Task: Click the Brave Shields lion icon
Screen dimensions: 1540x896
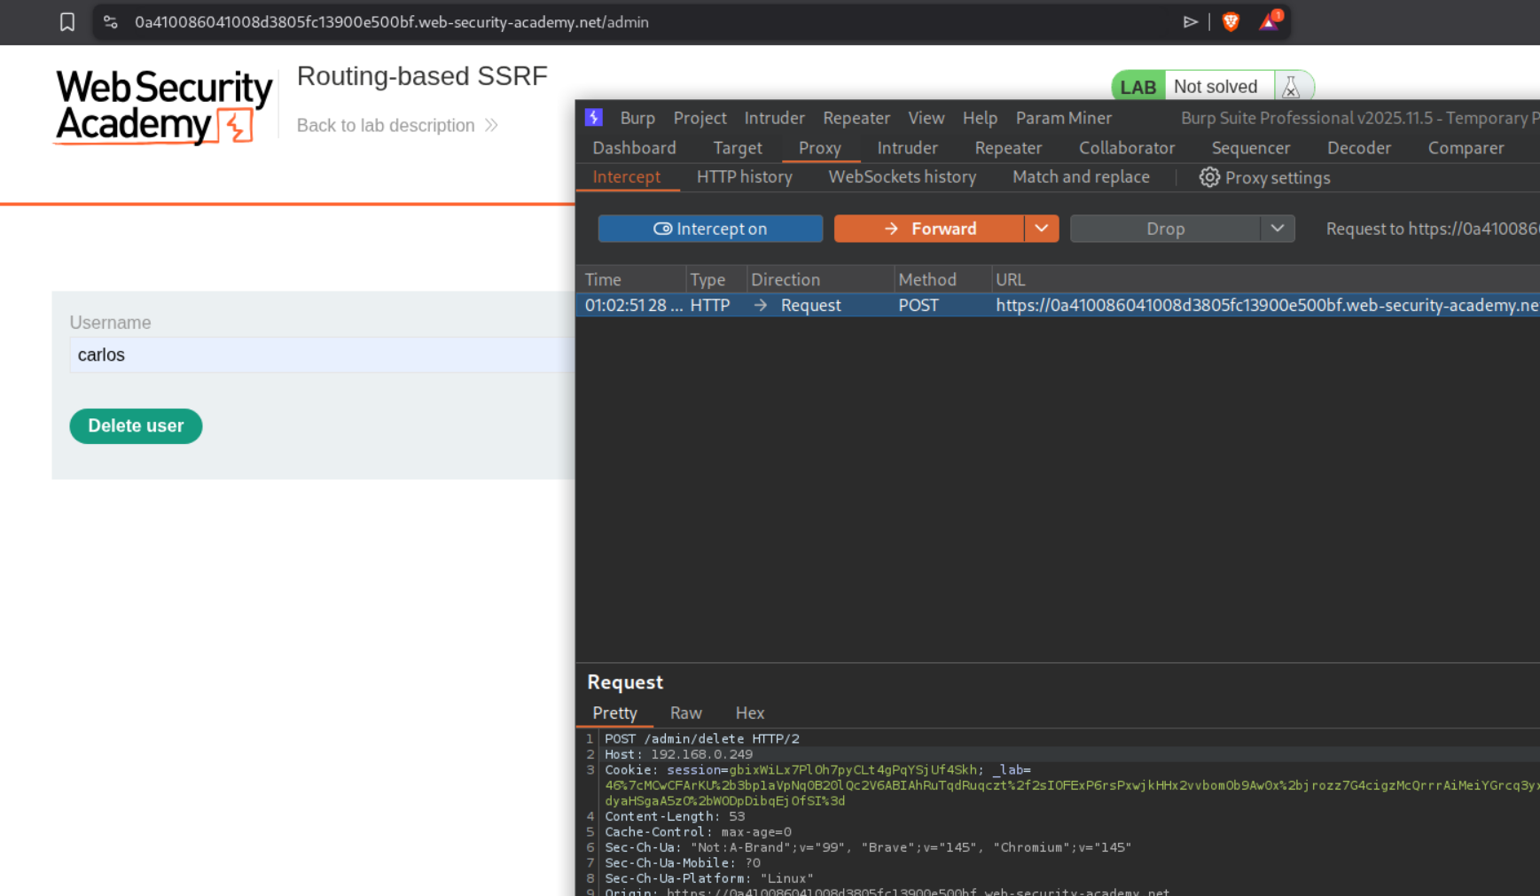Action: point(1231,22)
